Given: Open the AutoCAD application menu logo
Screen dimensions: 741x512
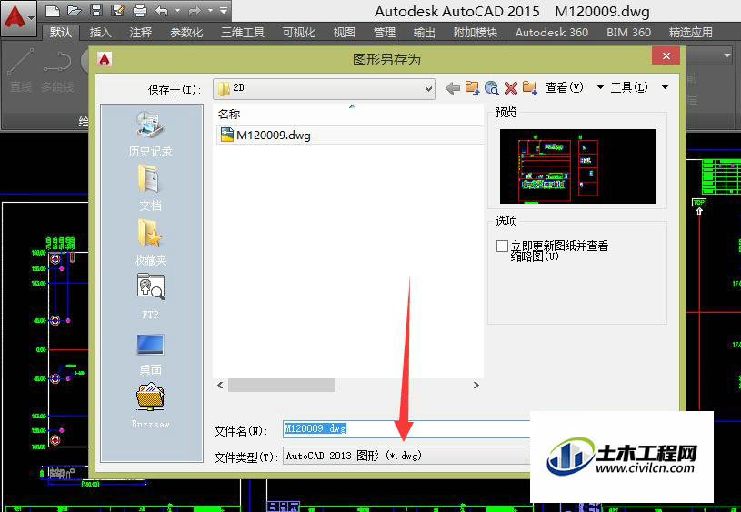Looking at the screenshot, I should pos(18,18).
